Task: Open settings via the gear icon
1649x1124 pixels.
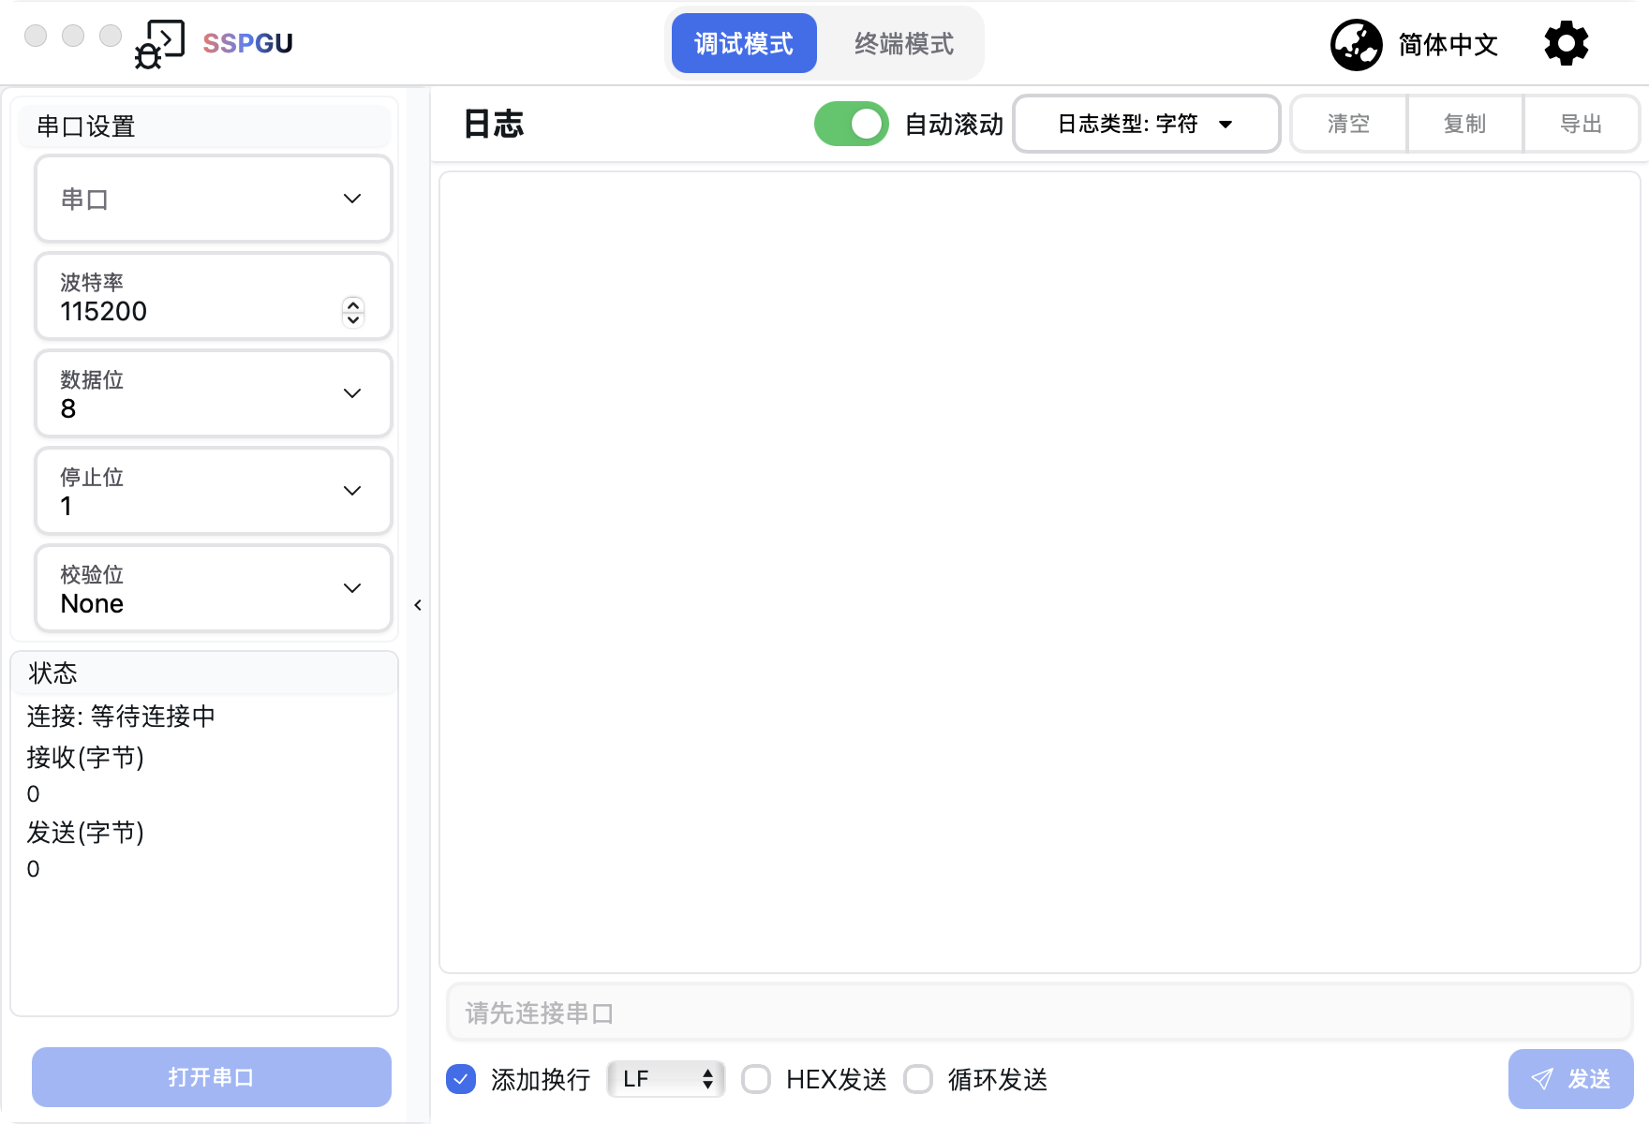Action: 1566,44
